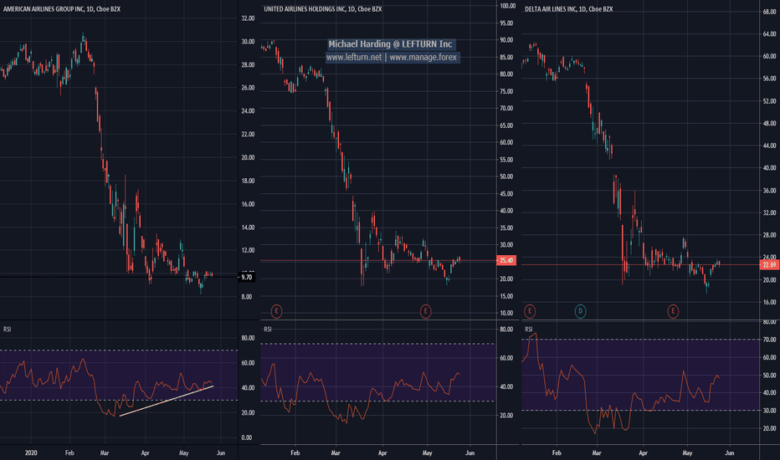Click 55.00 on United Airlines price axis
This screenshot has width=780, height=460.
coord(506,160)
